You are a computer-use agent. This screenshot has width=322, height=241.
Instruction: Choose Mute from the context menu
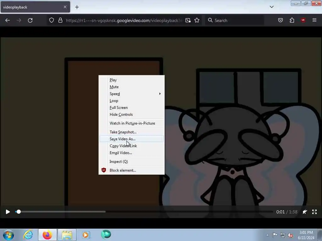[x=131, y=87]
